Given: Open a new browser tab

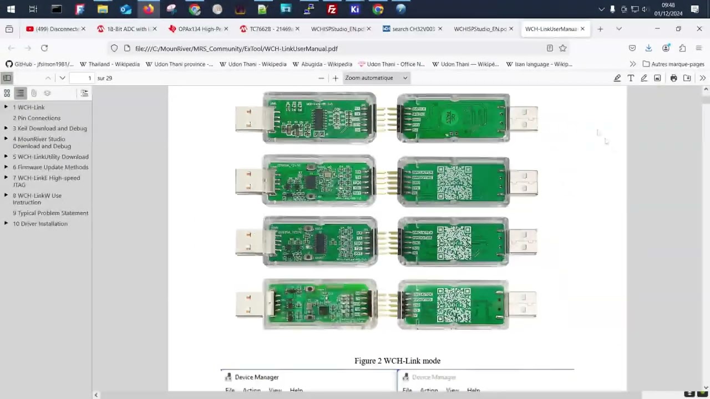Looking at the screenshot, I should pyautogui.click(x=600, y=29).
